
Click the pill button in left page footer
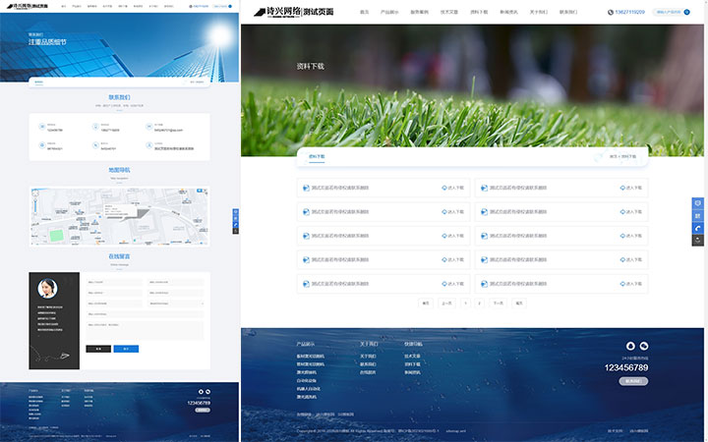pyautogui.click(x=203, y=410)
